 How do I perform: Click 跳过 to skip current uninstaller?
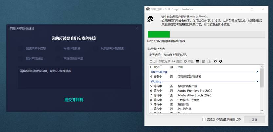177,61
